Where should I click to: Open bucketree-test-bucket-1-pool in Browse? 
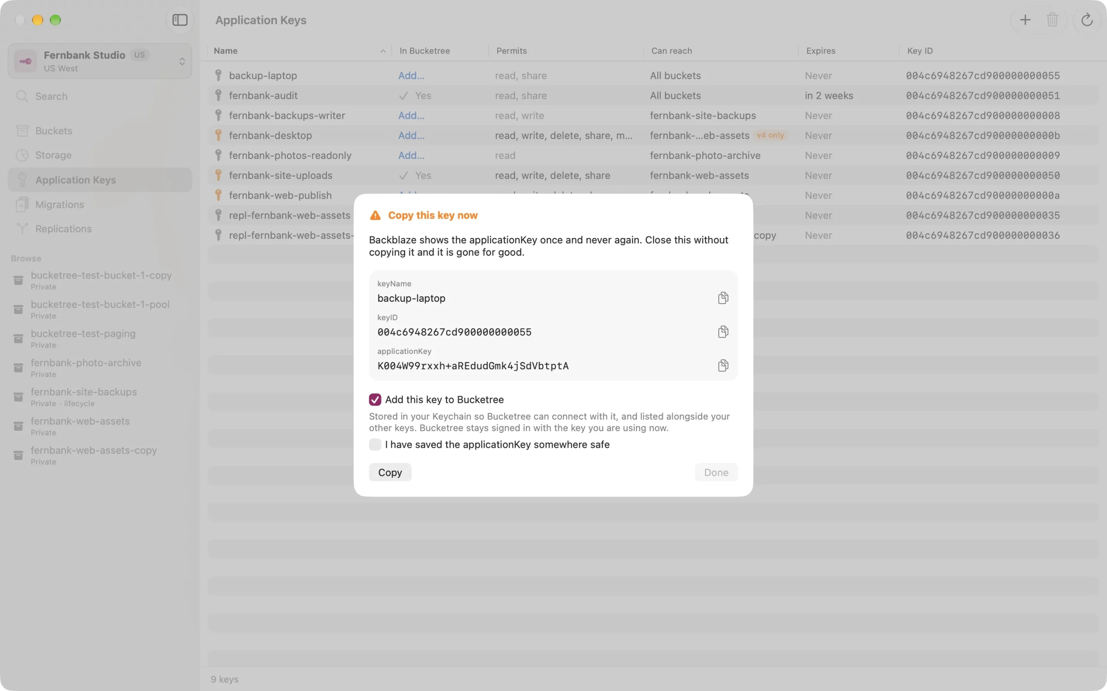(x=100, y=309)
